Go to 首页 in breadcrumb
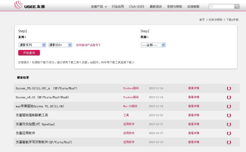Screen dimensions: 246x152 [x=202, y=20]
